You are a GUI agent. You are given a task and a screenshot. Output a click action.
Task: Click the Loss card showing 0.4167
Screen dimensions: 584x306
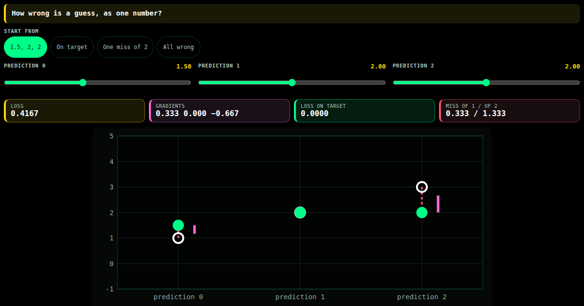tap(74, 111)
